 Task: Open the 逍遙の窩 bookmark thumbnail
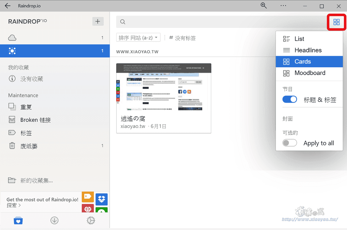point(164,87)
